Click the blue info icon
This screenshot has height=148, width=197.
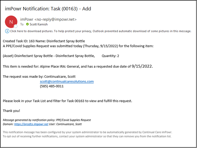tap(7, 31)
